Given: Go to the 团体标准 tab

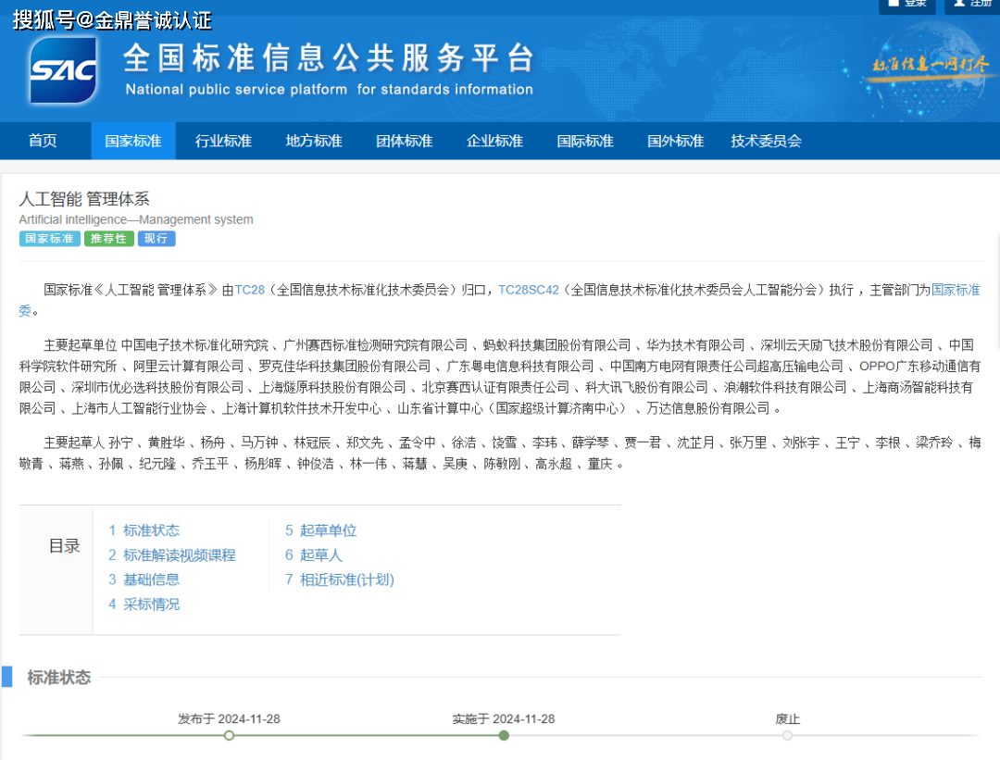Looking at the screenshot, I should 404,141.
